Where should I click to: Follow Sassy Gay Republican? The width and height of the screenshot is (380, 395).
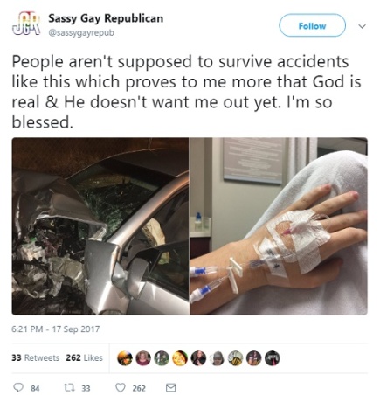tap(312, 25)
